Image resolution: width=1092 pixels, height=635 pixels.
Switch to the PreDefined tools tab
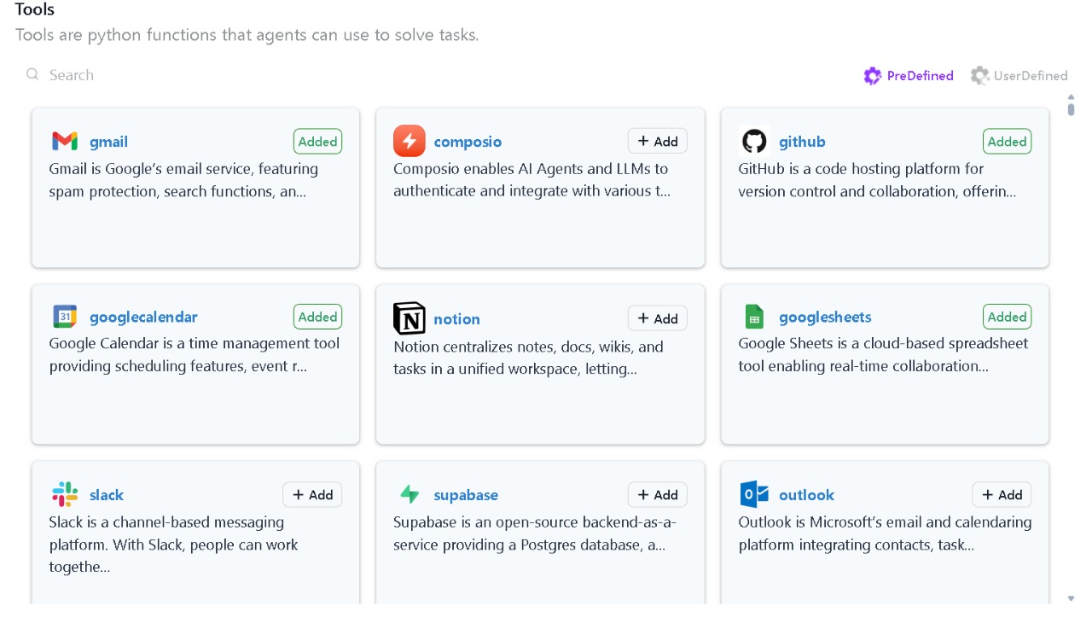coord(909,76)
